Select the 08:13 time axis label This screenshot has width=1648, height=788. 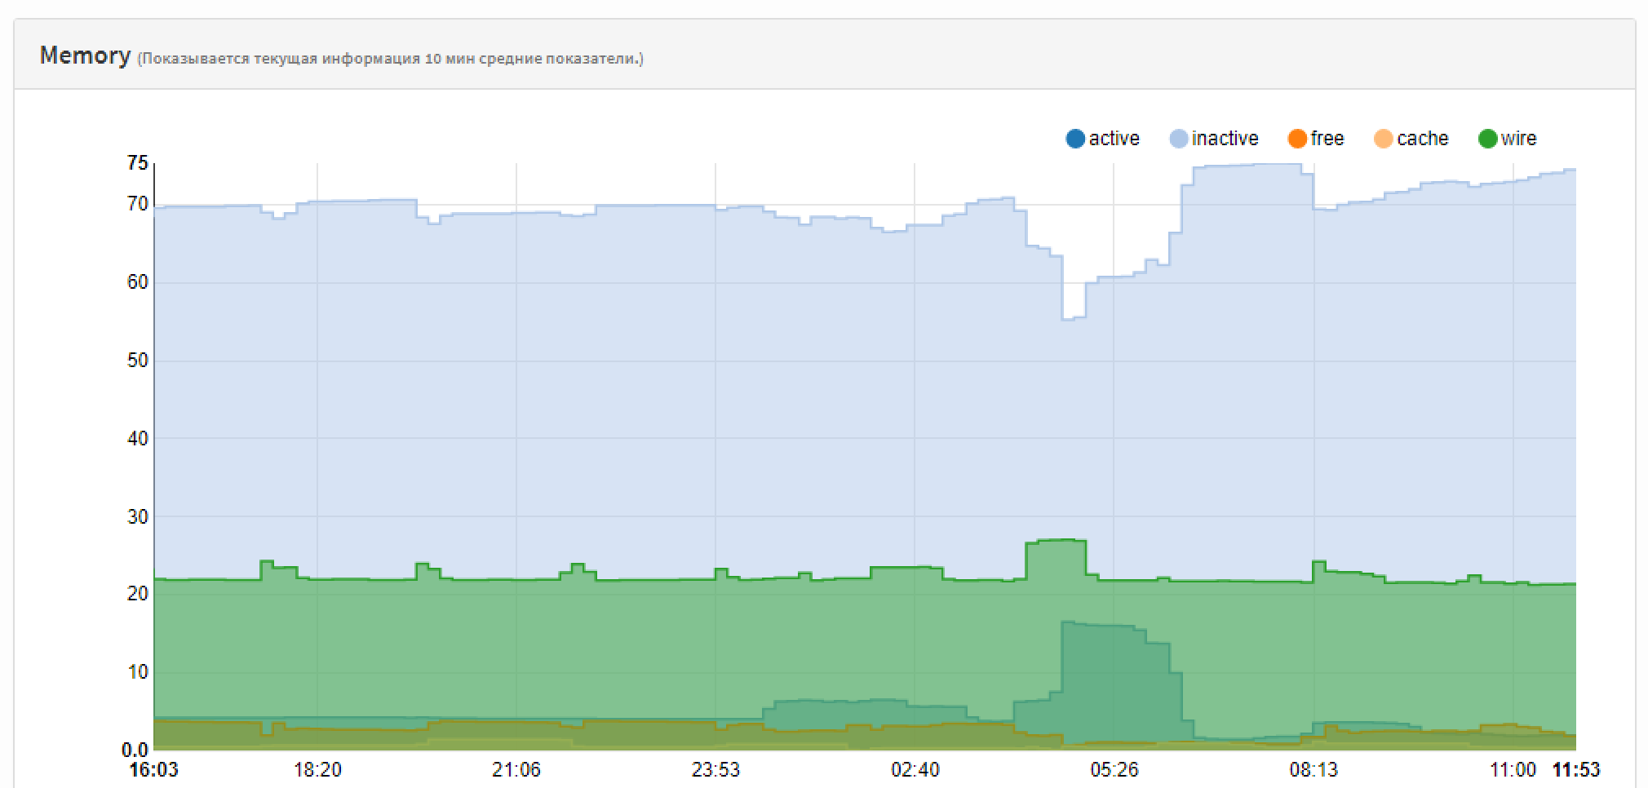[x=1314, y=770]
